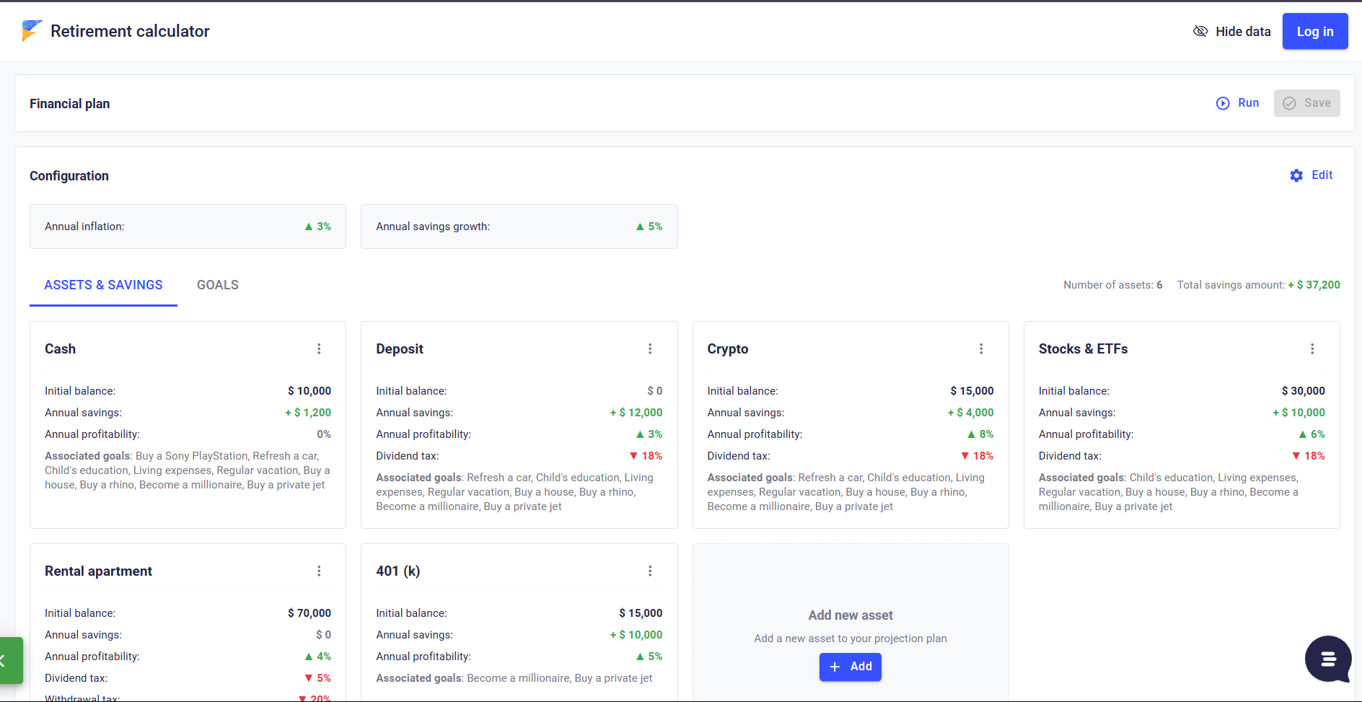The height and width of the screenshot is (702, 1362).
Task: Click the Retirement calculator title
Action: [130, 31]
